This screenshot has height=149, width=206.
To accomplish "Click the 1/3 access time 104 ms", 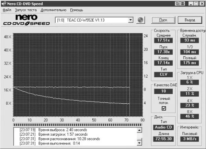I will (x=190, y=52).
